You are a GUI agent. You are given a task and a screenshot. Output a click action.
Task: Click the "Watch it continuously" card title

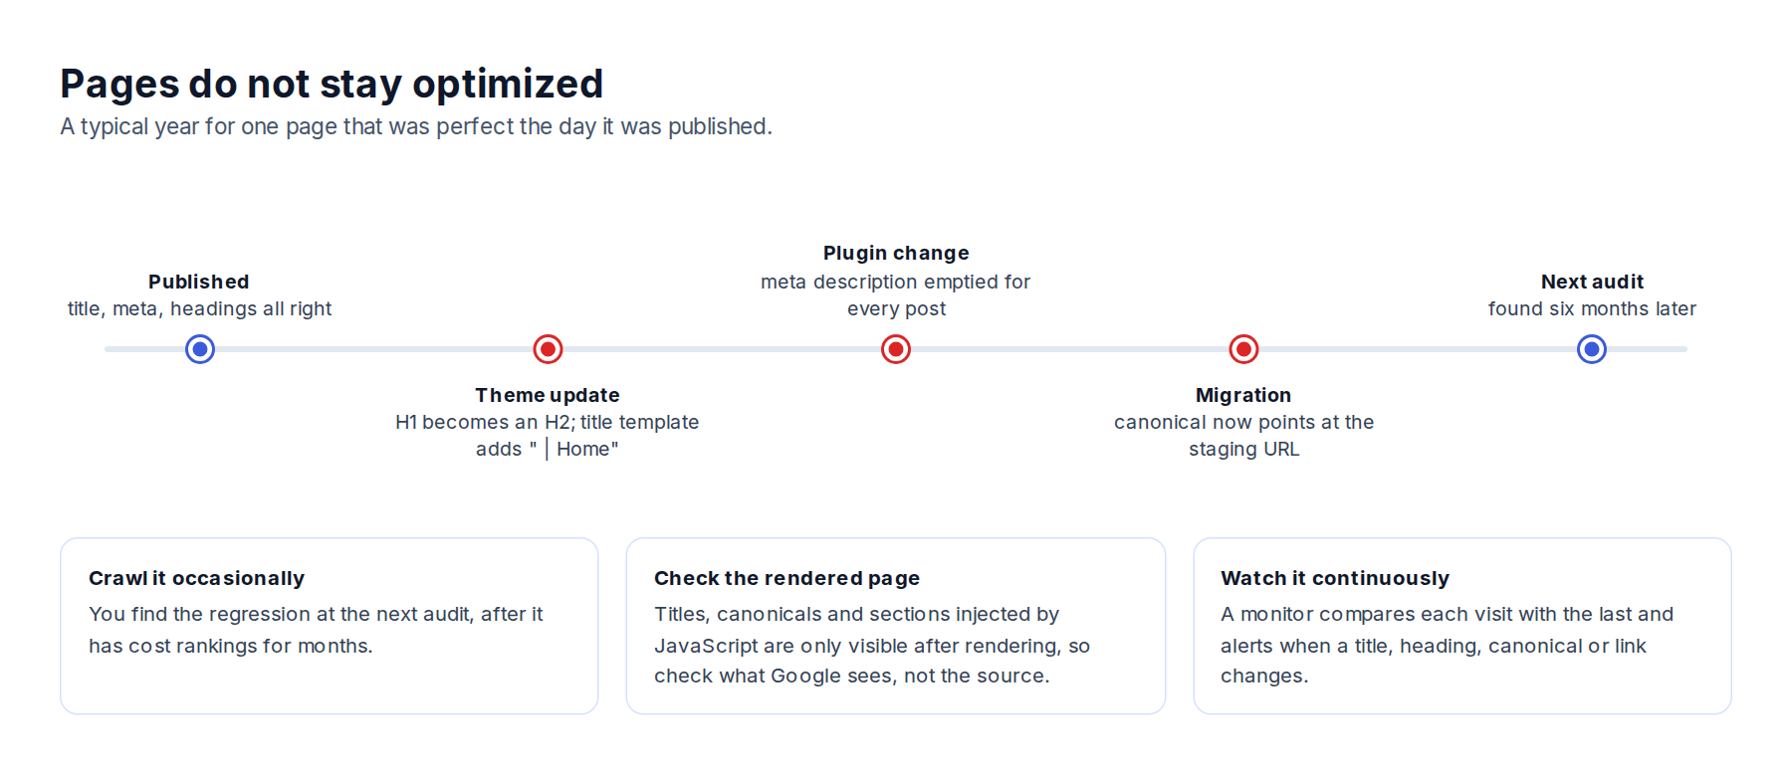point(1335,578)
